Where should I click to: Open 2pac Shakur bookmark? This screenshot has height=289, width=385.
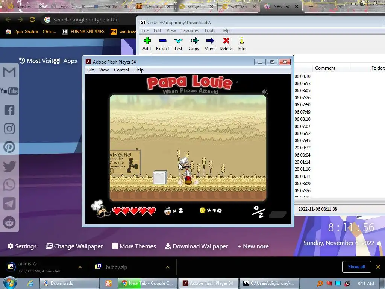pyautogui.click(x=31, y=32)
